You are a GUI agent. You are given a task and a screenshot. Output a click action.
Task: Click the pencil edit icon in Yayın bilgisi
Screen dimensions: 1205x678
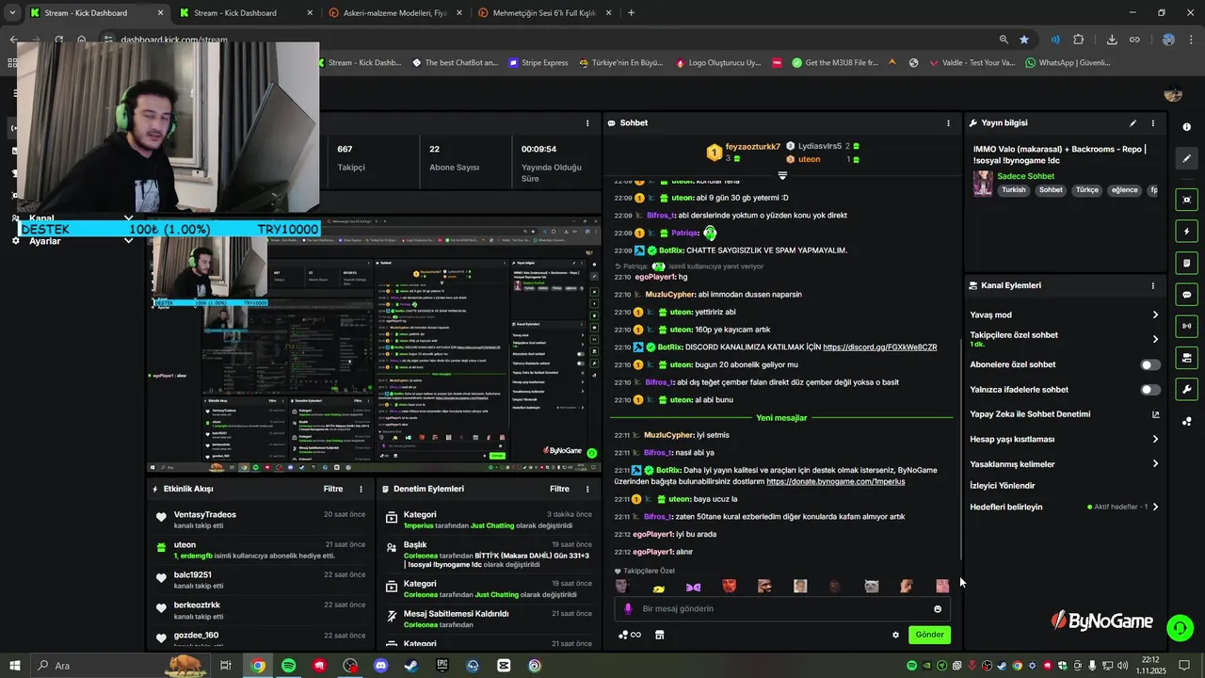(1133, 123)
